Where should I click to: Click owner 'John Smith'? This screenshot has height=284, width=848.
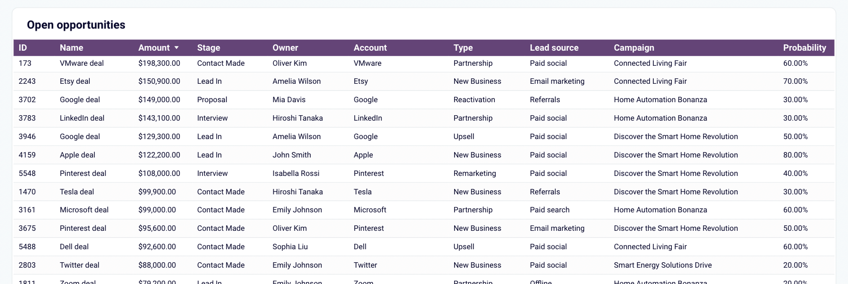click(292, 155)
